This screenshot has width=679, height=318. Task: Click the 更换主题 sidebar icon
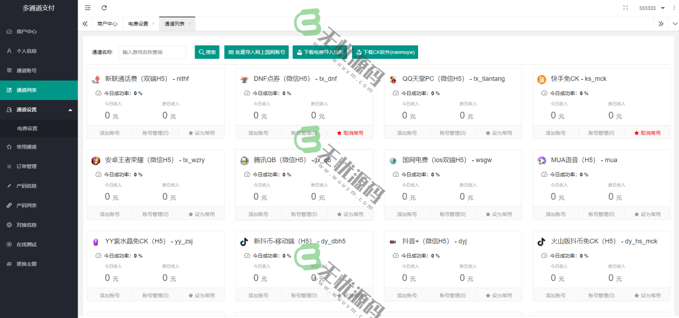(9, 264)
